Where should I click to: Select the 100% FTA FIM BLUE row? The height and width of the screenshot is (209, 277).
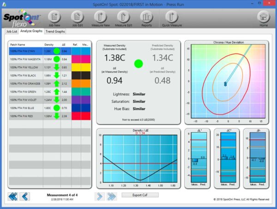[x=50, y=108]
